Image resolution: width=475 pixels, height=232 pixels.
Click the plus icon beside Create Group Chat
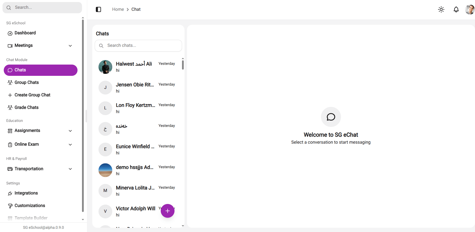[10, 95]
